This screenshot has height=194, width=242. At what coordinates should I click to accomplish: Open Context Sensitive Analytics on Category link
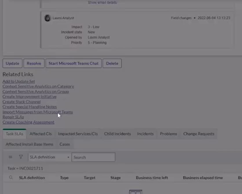38,86
